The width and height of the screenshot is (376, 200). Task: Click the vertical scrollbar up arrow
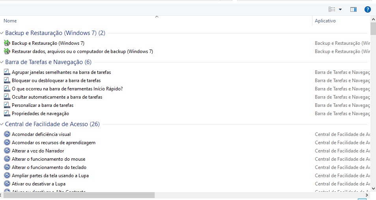coord(373,19)
